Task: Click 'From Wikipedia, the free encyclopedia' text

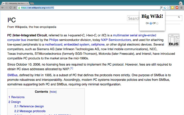Action: [x=32, y=27]
